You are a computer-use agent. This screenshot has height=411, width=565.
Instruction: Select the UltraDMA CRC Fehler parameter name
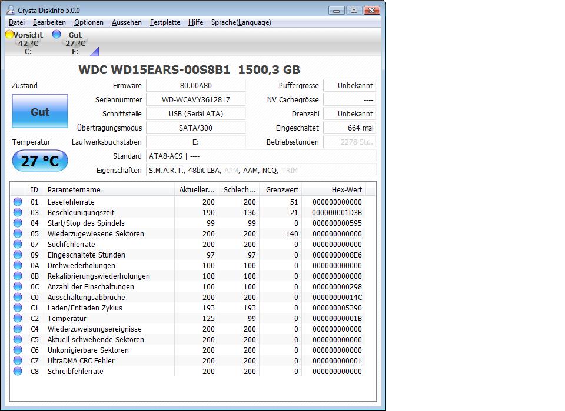point(81,360)
